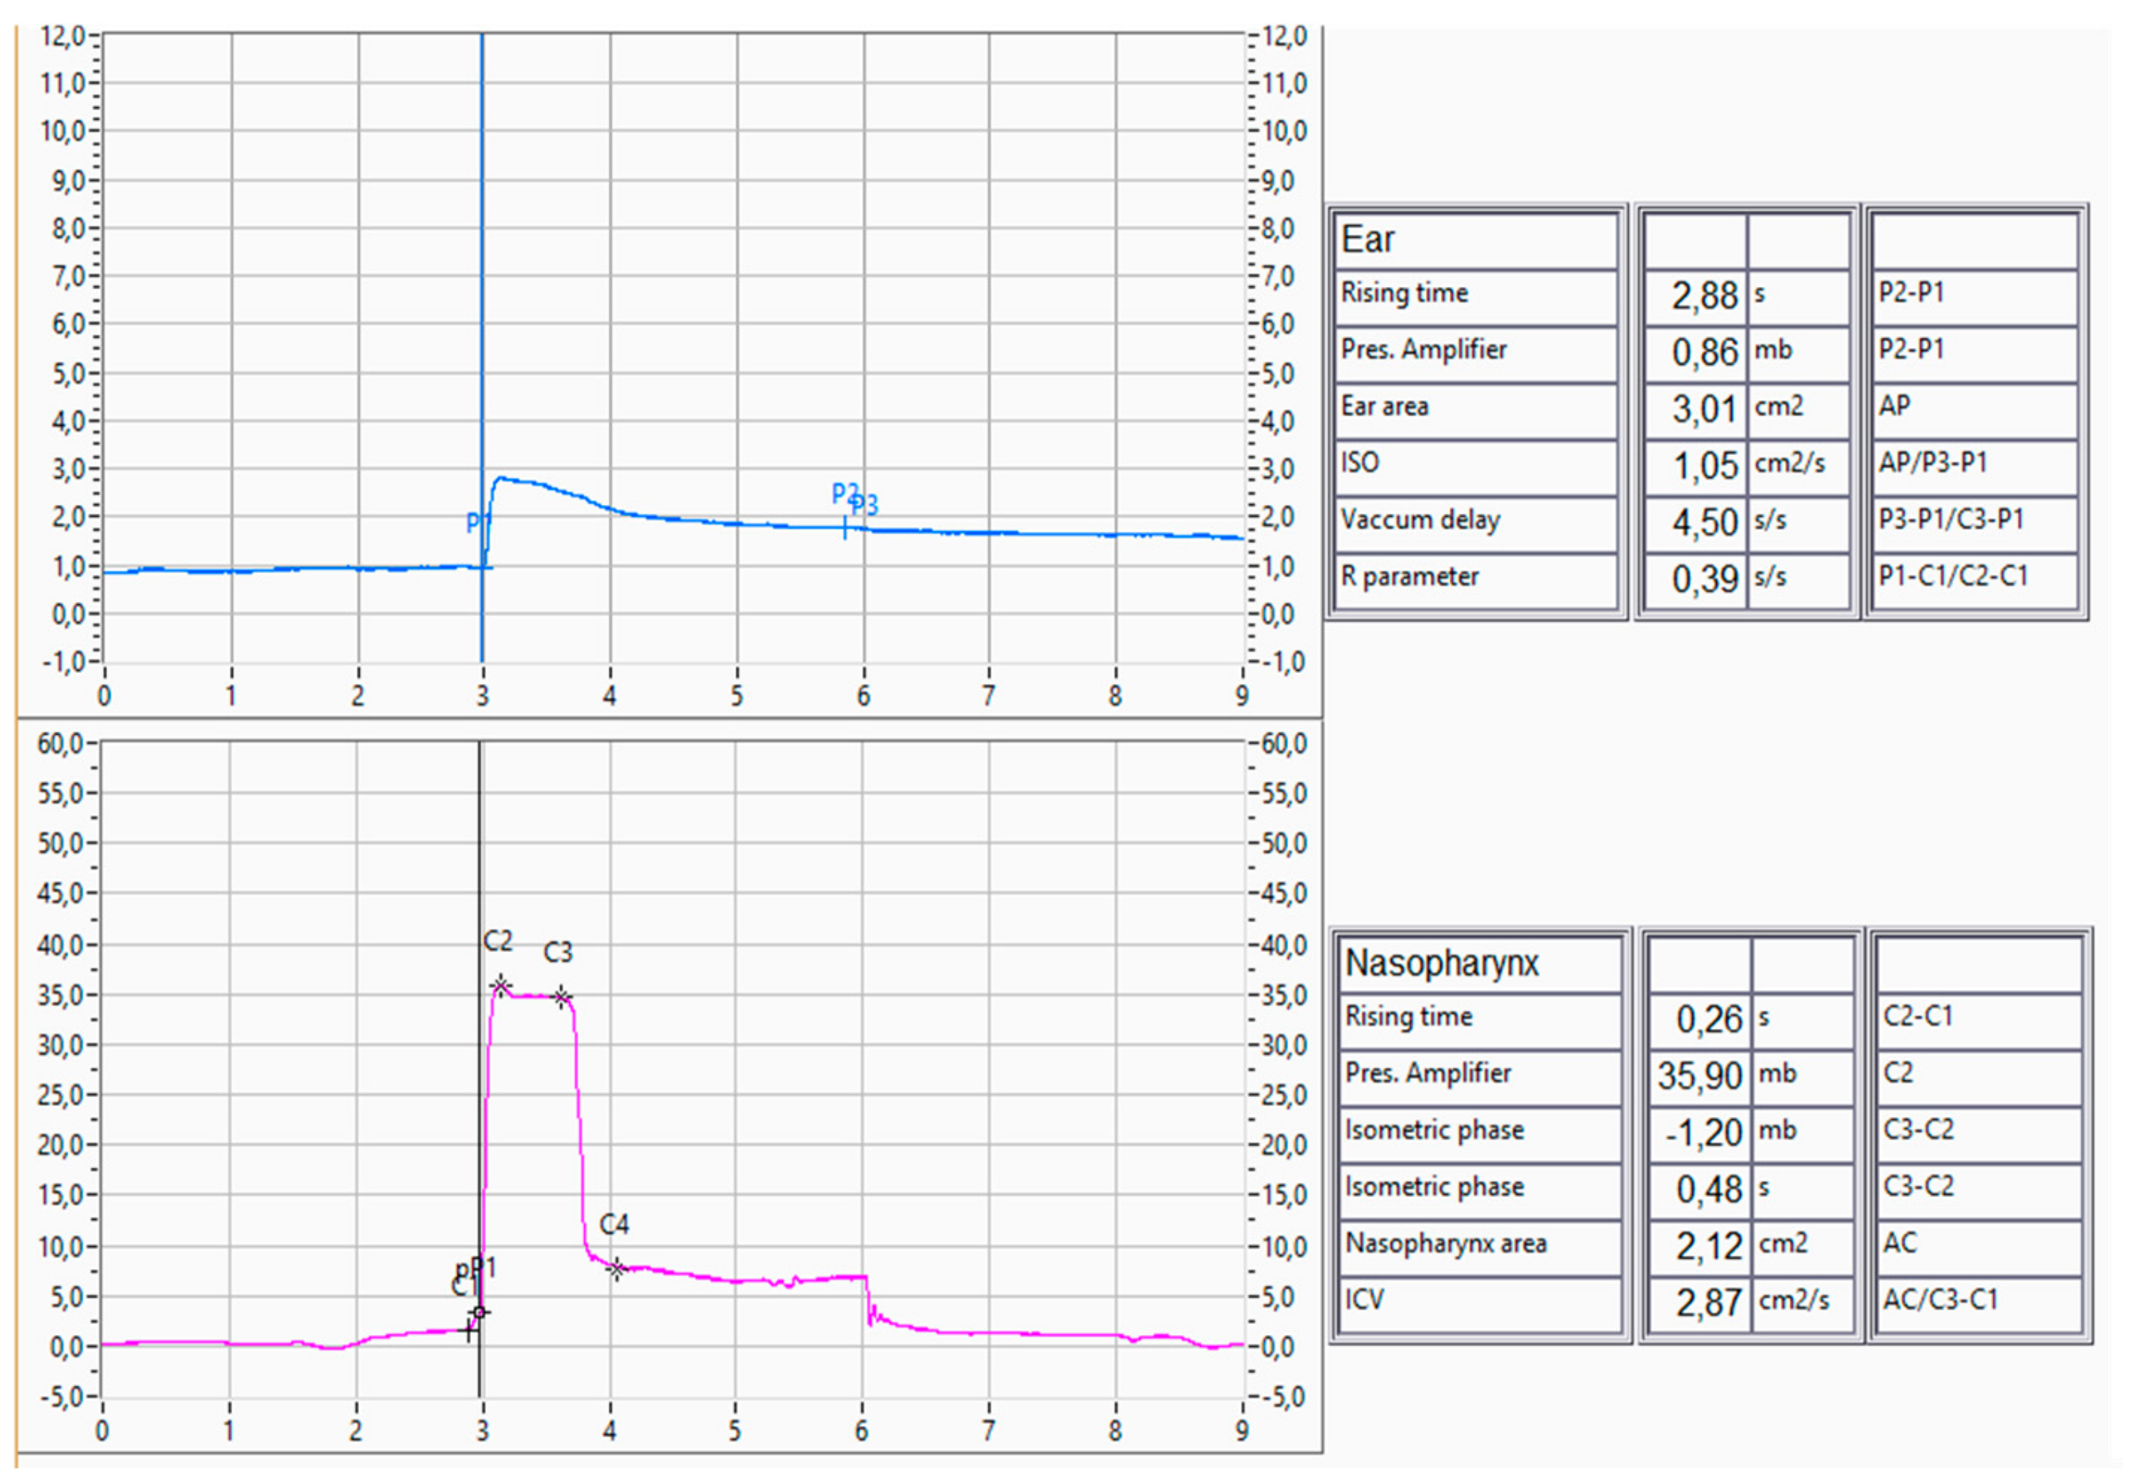
Task: Select the P3 label on blue curve
Action: point(866,505)
